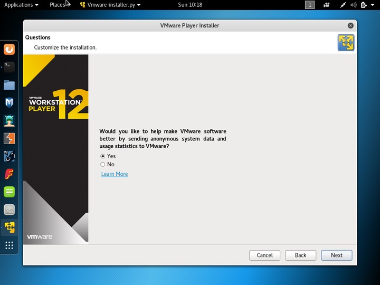Open Maltego icon in the dock
The width and height of the screenshot is (380, 285).
click(9, 156)
